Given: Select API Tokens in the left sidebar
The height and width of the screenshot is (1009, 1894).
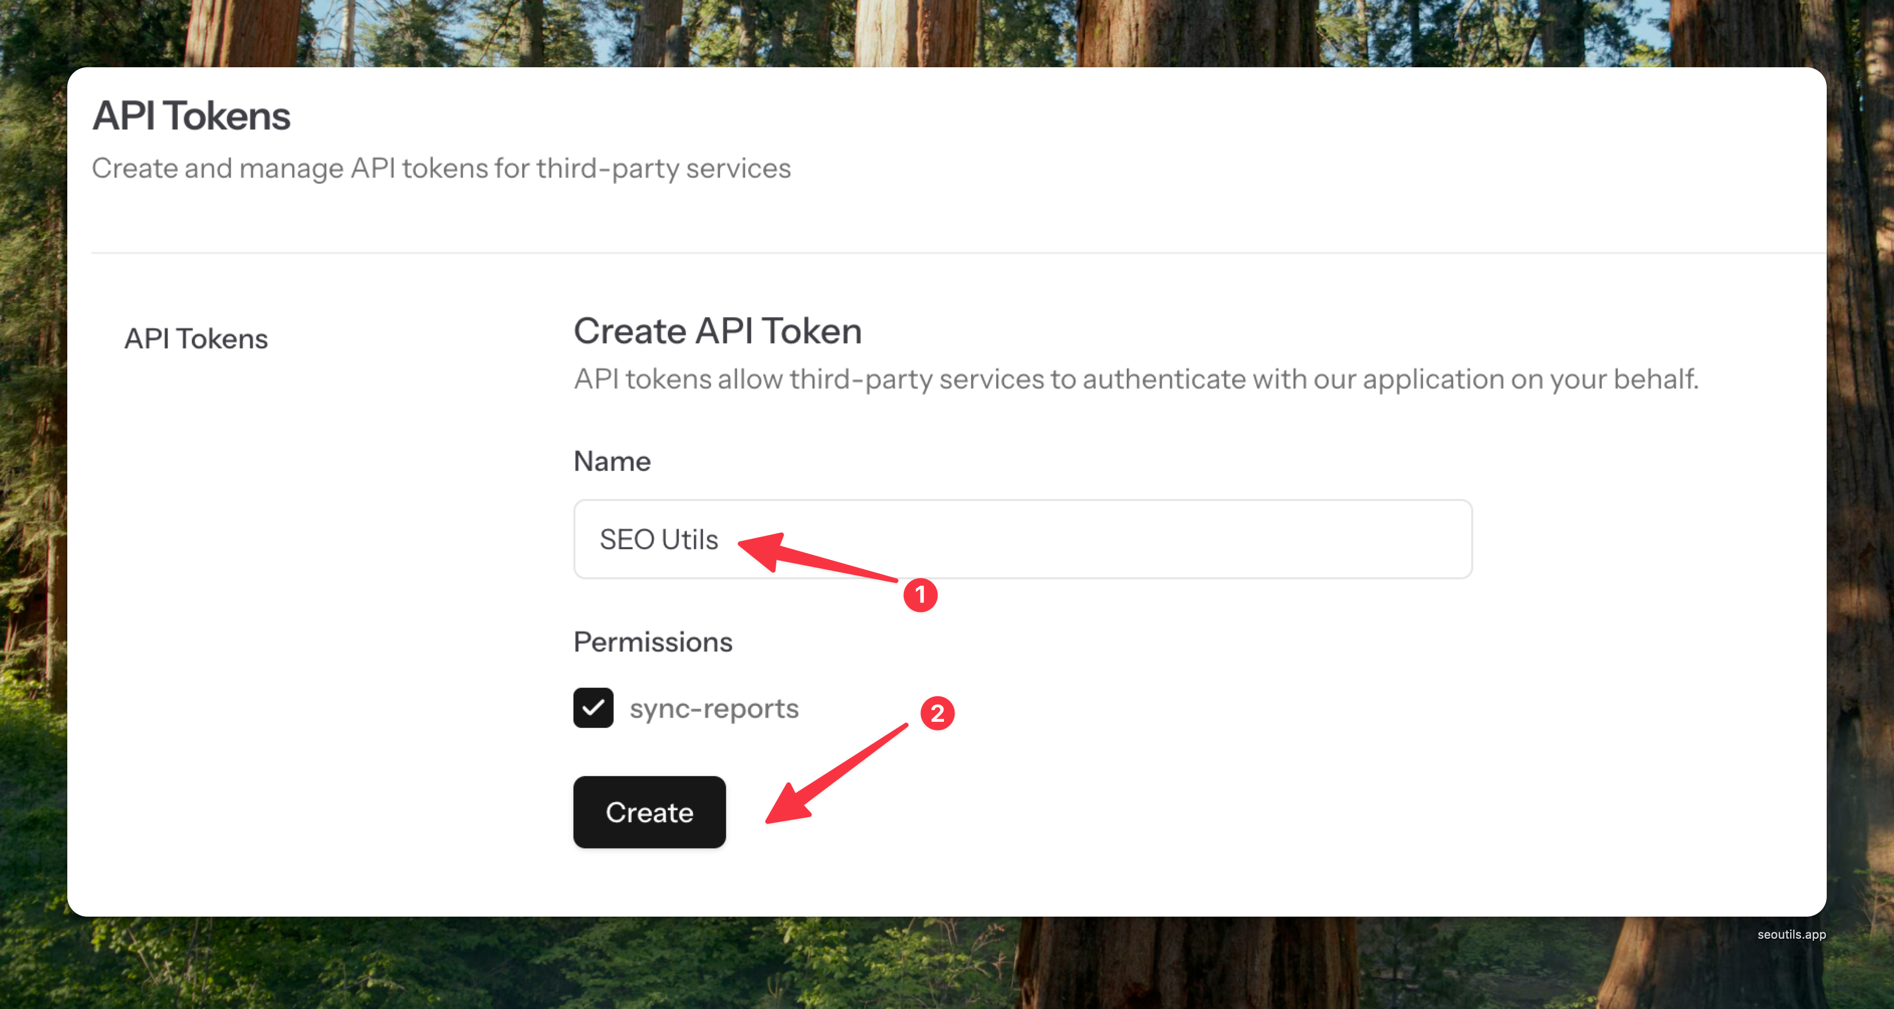Looking at the screenshot, I should [x=196, y=339].
